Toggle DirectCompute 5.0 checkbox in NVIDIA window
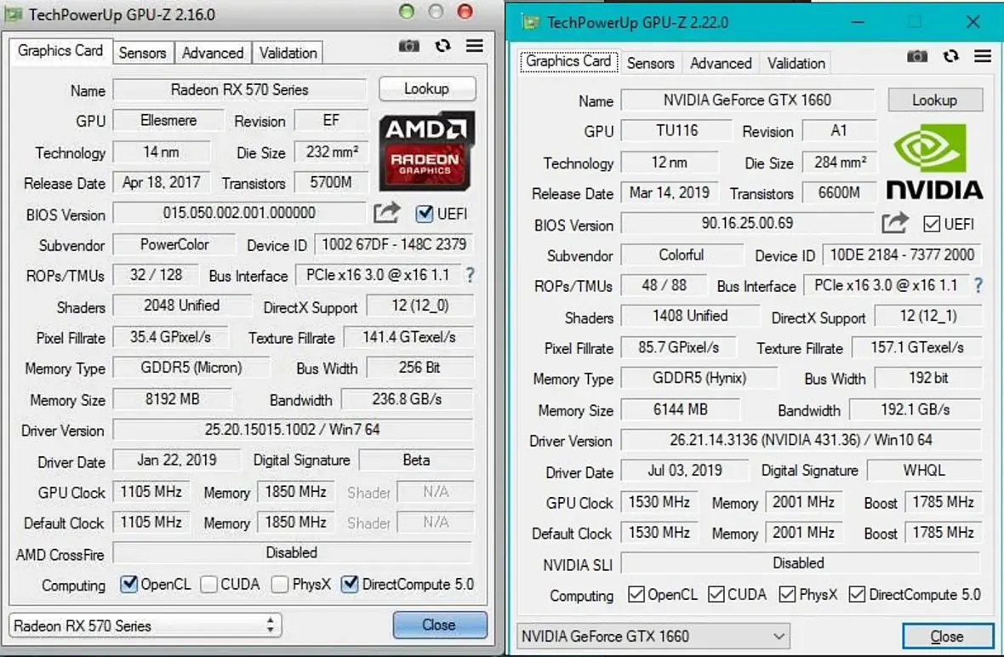This screenshot has width=1004, height=657. (858, 594)
